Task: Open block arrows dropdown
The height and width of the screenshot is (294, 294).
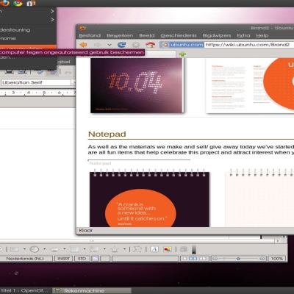Action: (x=65, y=249)
